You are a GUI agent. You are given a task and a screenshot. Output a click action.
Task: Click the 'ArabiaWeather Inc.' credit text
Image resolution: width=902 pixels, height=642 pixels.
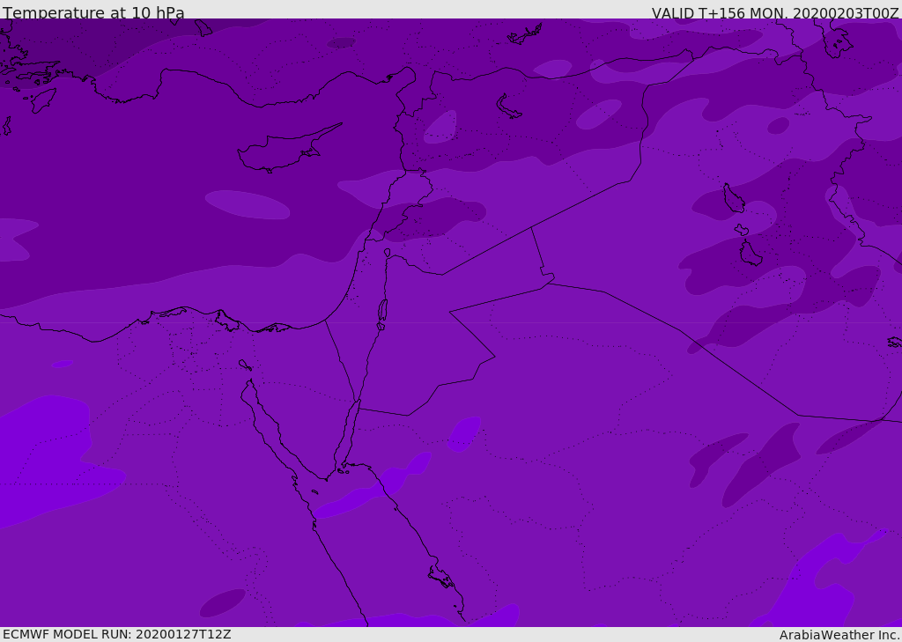click(x=839, y=635)
